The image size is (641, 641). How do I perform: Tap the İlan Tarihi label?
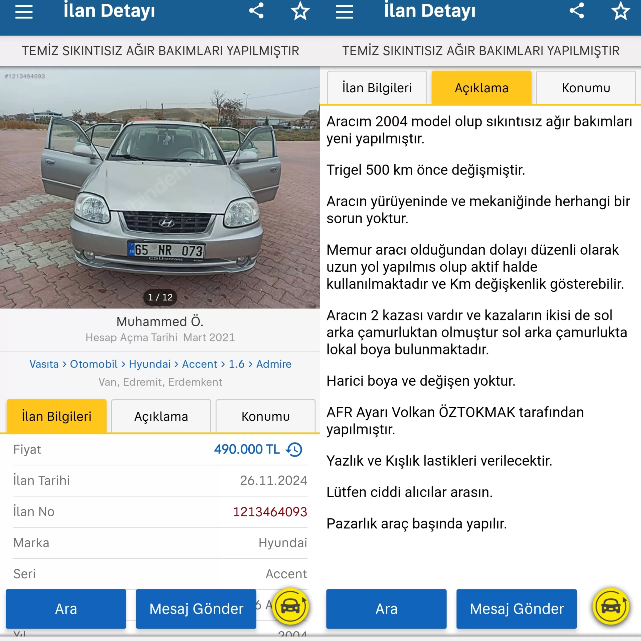42,480
